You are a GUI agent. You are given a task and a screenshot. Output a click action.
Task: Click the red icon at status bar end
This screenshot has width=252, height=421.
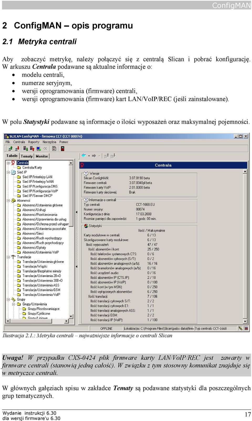coord(246,328)
